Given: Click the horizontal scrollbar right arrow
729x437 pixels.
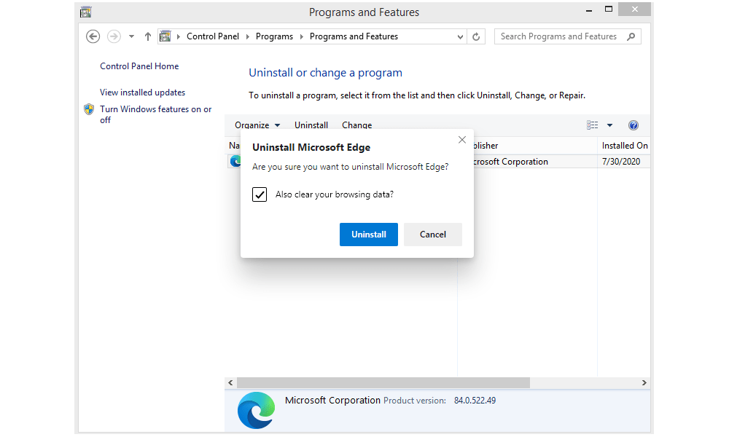Looking at the screenshot, I should (x=644, y=382).
